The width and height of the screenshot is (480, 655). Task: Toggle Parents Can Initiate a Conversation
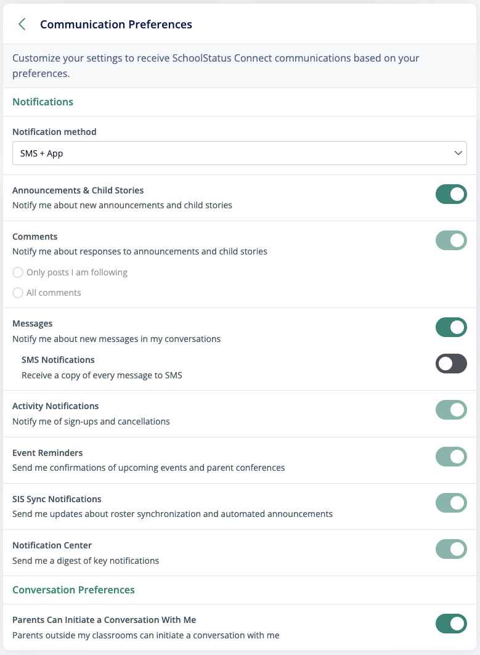[x=451, y=624]
